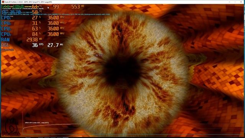245x138 pixels.
Task: Click the GPU temperature graph caption text
Action: pos(37,123)
